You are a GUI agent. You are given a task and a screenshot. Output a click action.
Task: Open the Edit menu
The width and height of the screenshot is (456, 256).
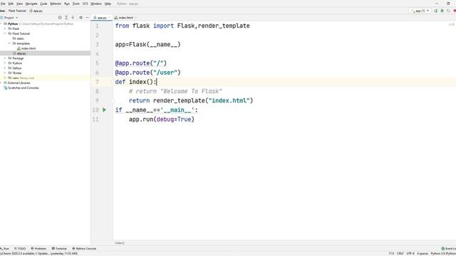point(11,4)
